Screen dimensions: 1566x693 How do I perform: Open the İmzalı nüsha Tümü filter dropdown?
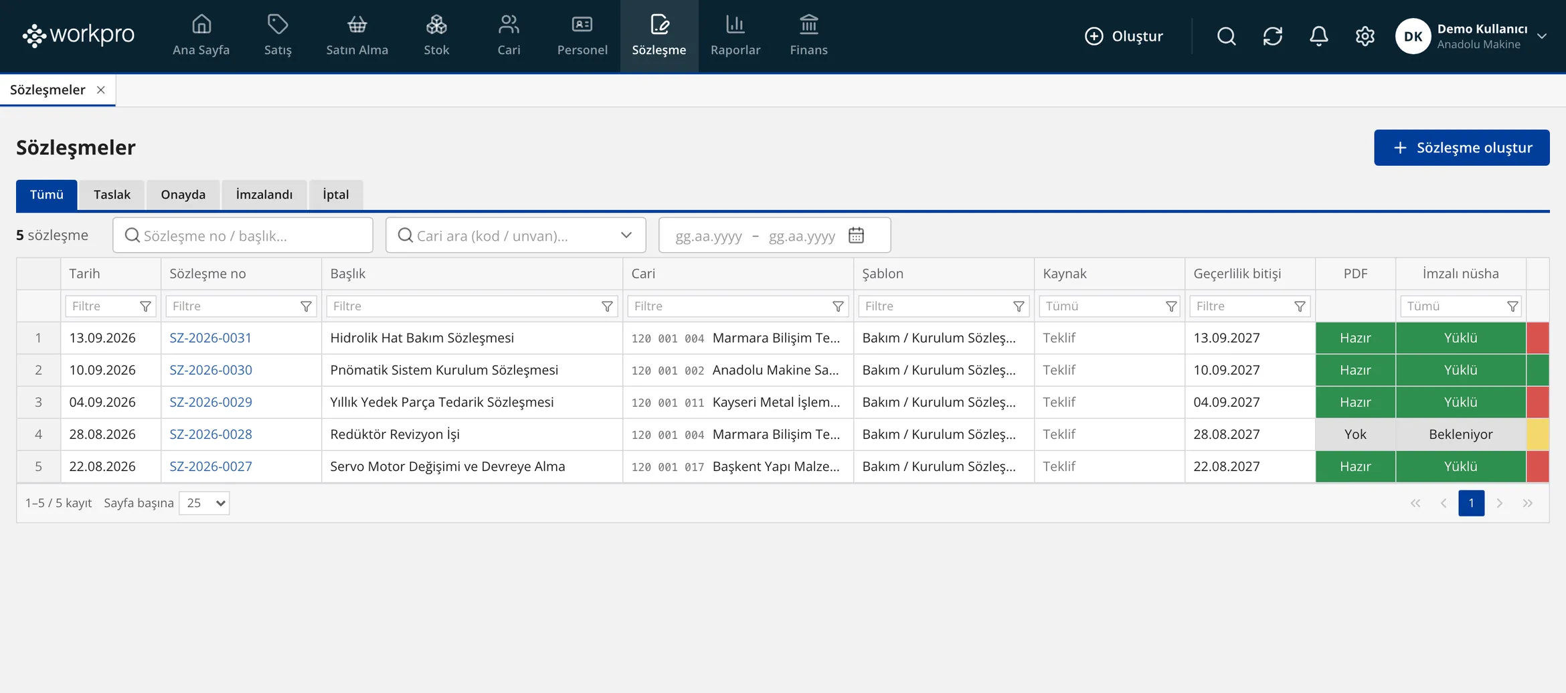[1460, 306]
